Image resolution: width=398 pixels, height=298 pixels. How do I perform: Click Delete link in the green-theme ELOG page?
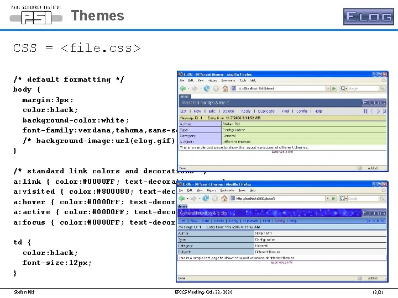228,111
